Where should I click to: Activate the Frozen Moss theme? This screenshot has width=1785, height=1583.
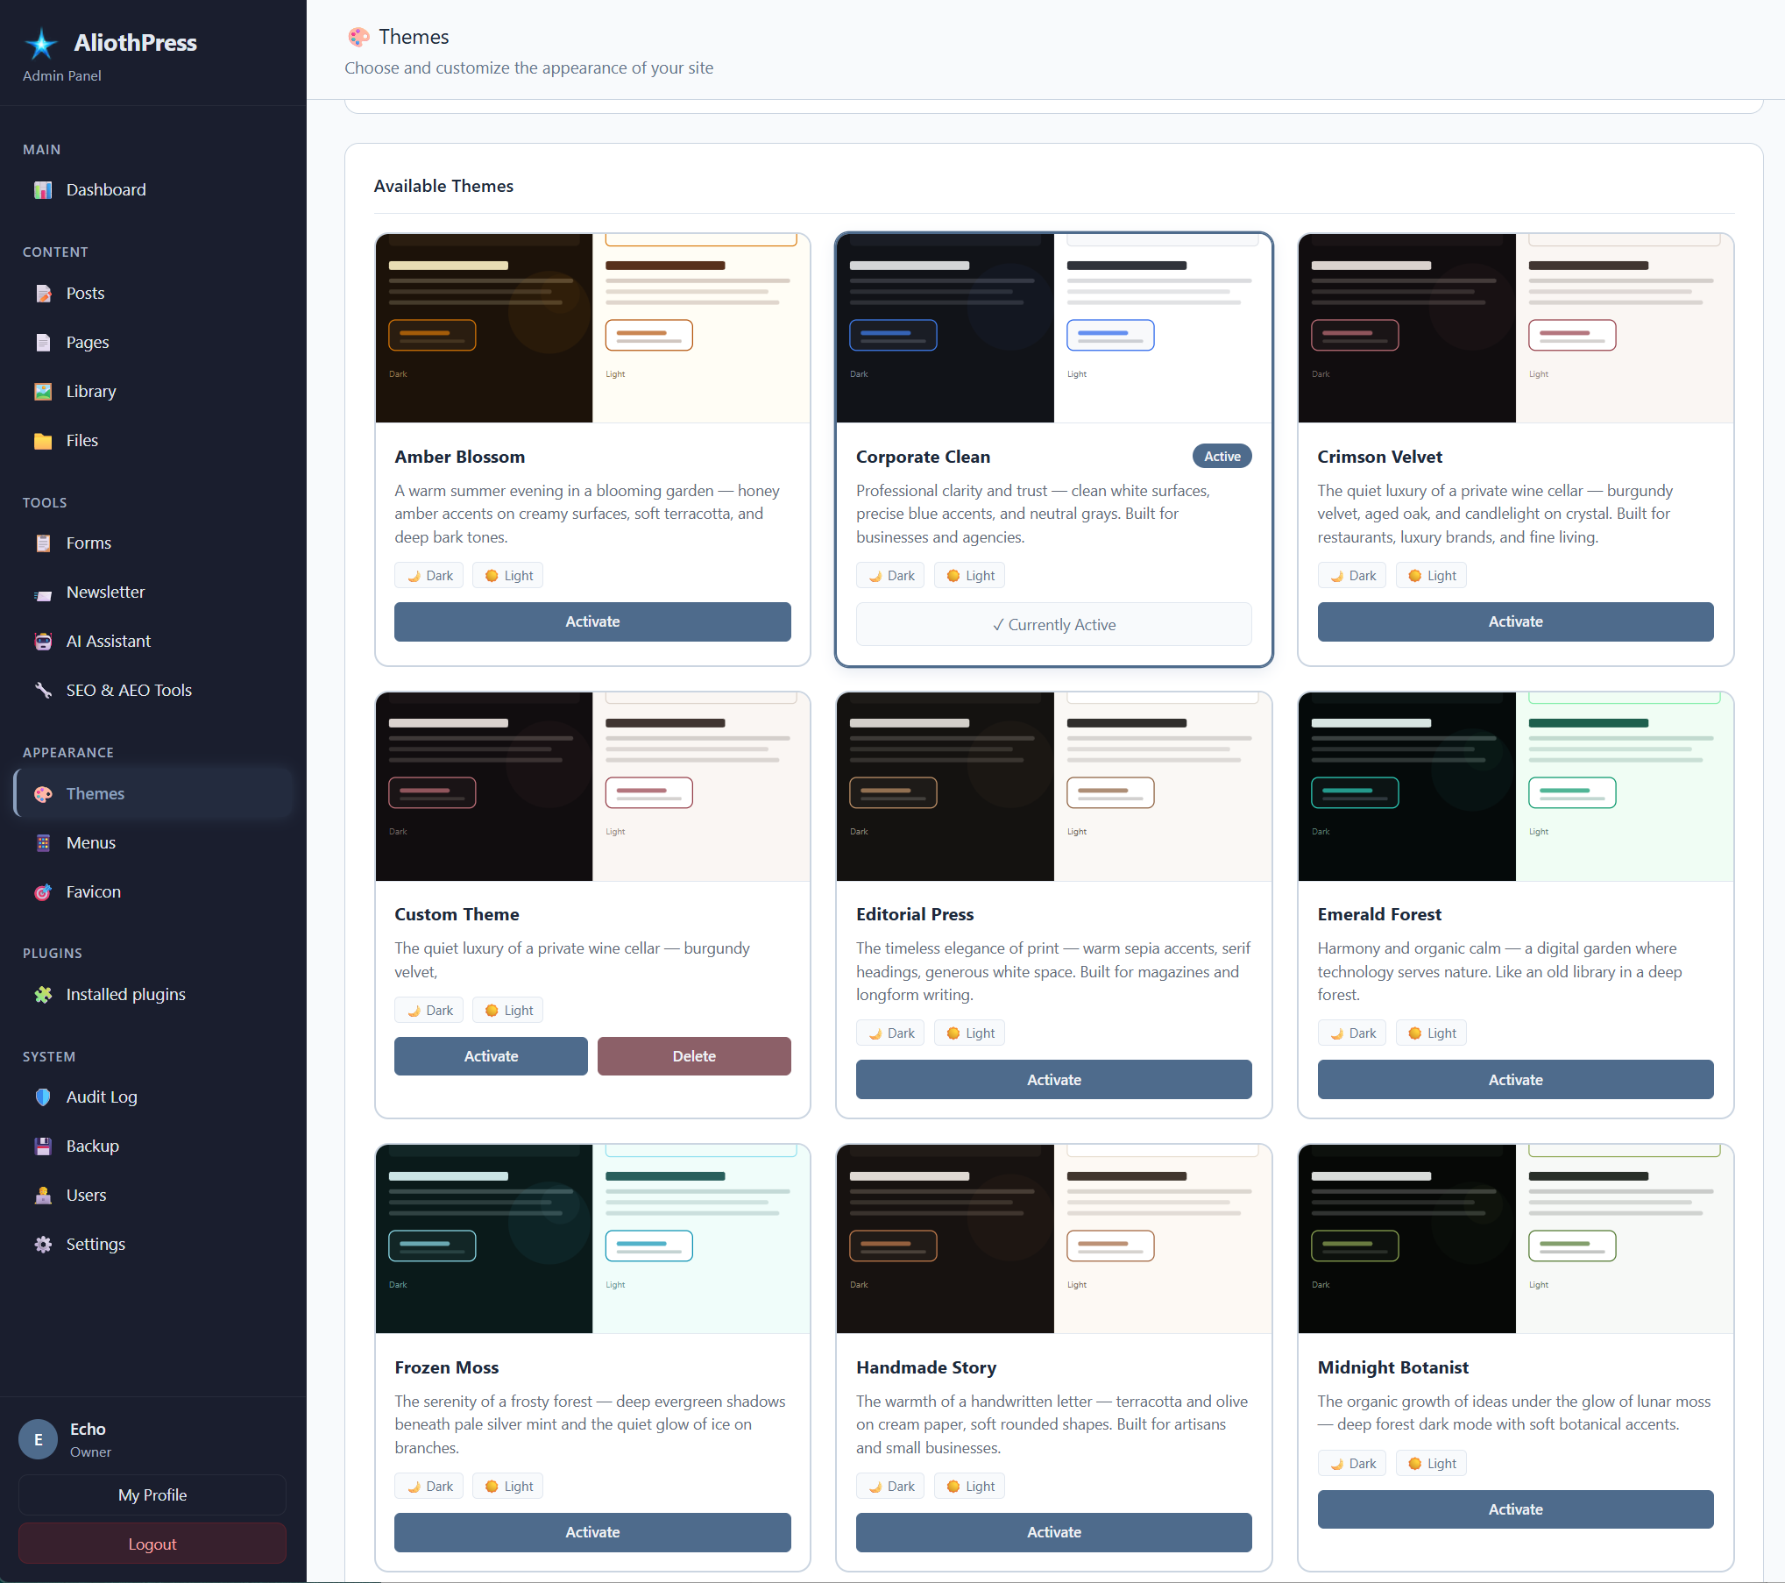tap(592, 1532)
